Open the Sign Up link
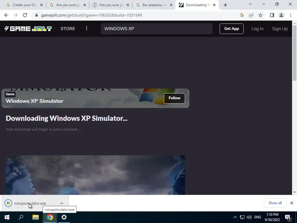The width and height of the screenshot is (297, 223). pos(280,29)
